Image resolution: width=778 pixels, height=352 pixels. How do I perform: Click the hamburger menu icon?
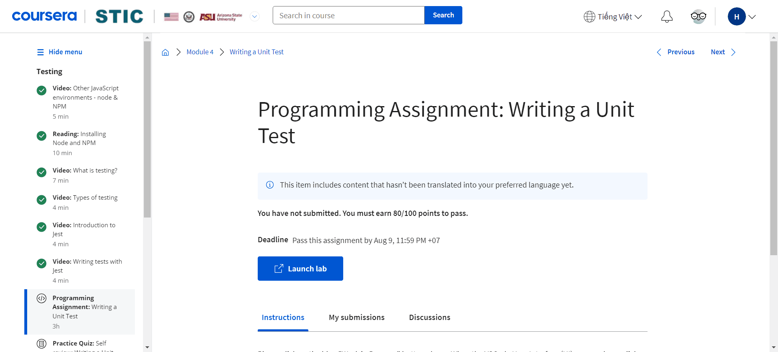pyautogui.click(x=41, y=52)
